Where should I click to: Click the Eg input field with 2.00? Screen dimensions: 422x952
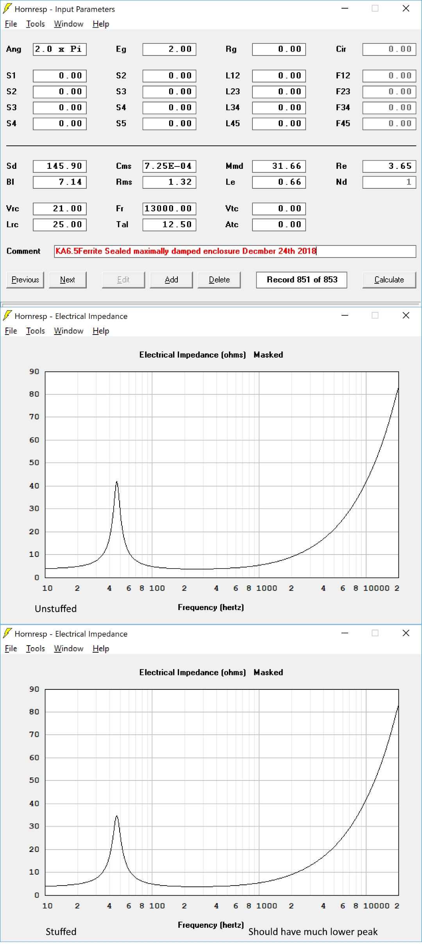click(x=170, y=49)
